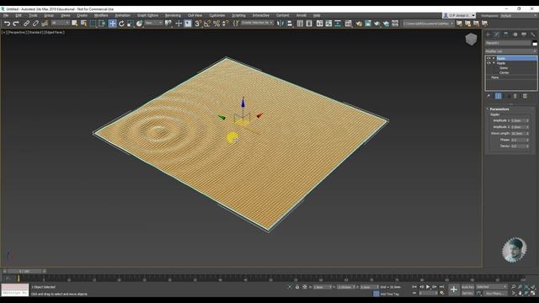Open the Select by Name dialog
The image size is (539, 303).
[x=83, y=24]
